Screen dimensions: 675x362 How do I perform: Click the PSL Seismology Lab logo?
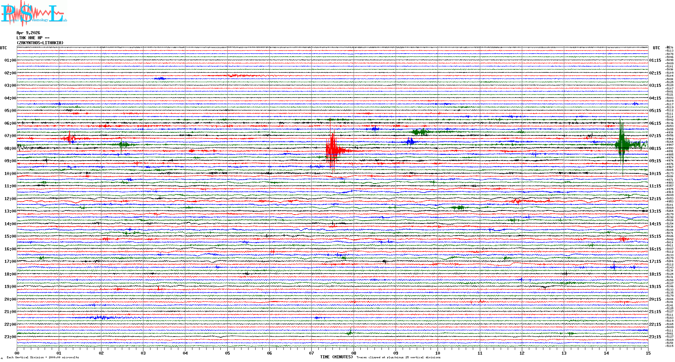click(34, 13)
